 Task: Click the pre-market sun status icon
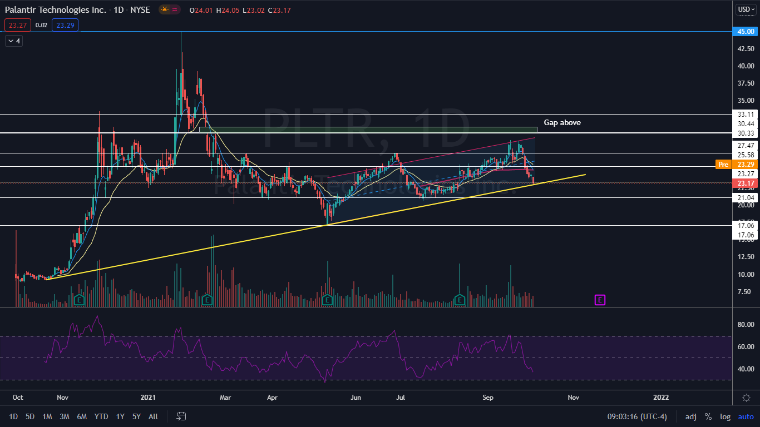point(165,10)
